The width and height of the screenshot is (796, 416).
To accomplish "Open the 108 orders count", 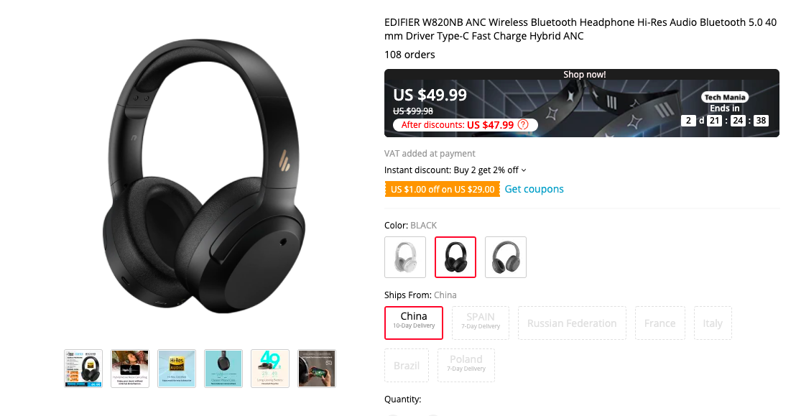I will [x=409, y=54].
